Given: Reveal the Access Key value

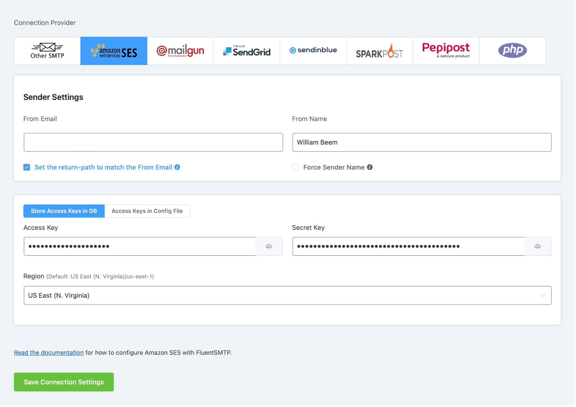Looking at the screenshot, I should [269, 246].
